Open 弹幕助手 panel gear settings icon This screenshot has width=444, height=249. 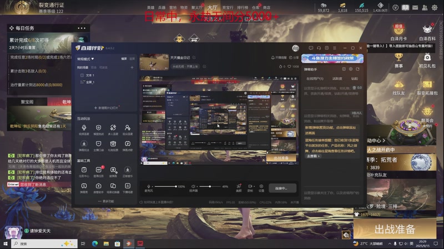pos(351,69)
